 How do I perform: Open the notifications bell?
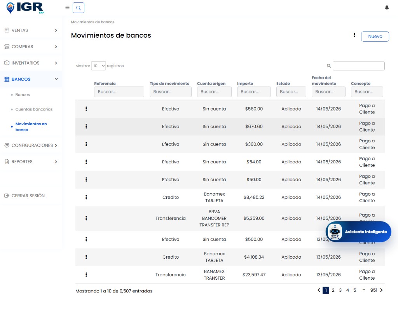[x=387, y=8]
